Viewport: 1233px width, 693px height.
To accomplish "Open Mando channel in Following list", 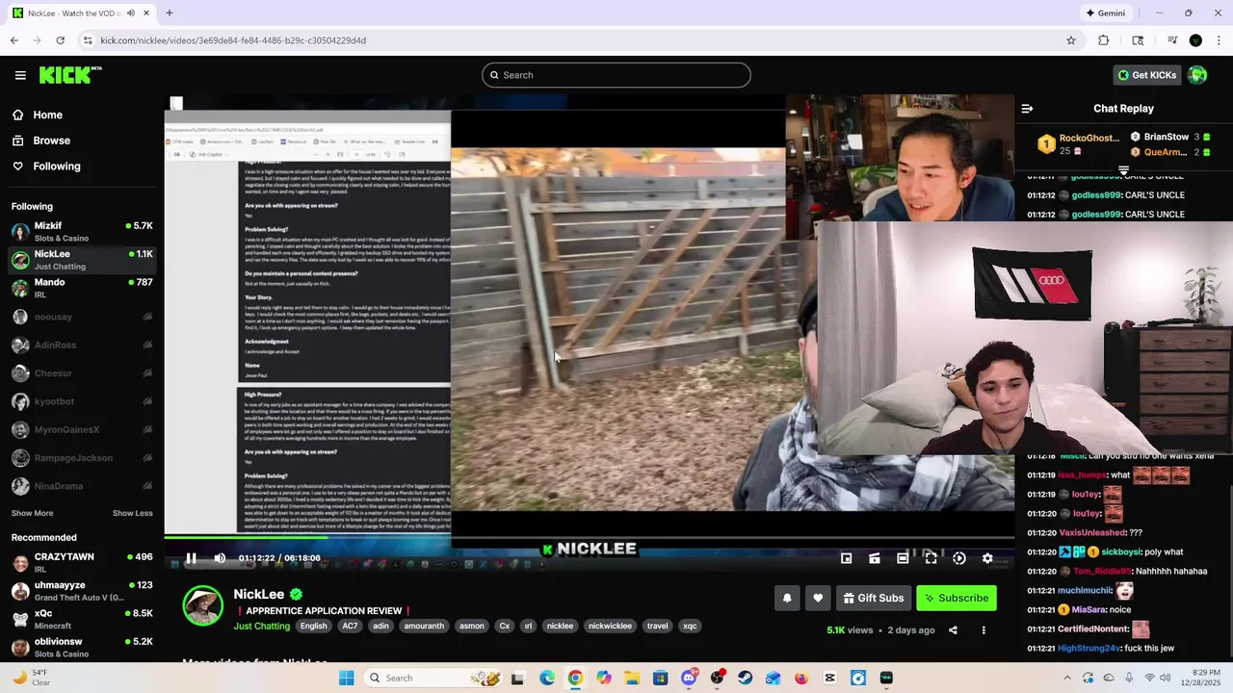I will click(82, 288).
